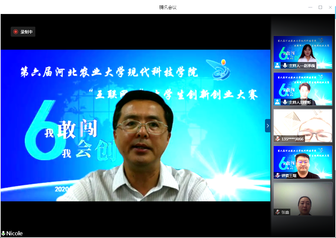
Task: Click microphone icon beside 主持人刘荣烁
Action: (x=285, y=102)
